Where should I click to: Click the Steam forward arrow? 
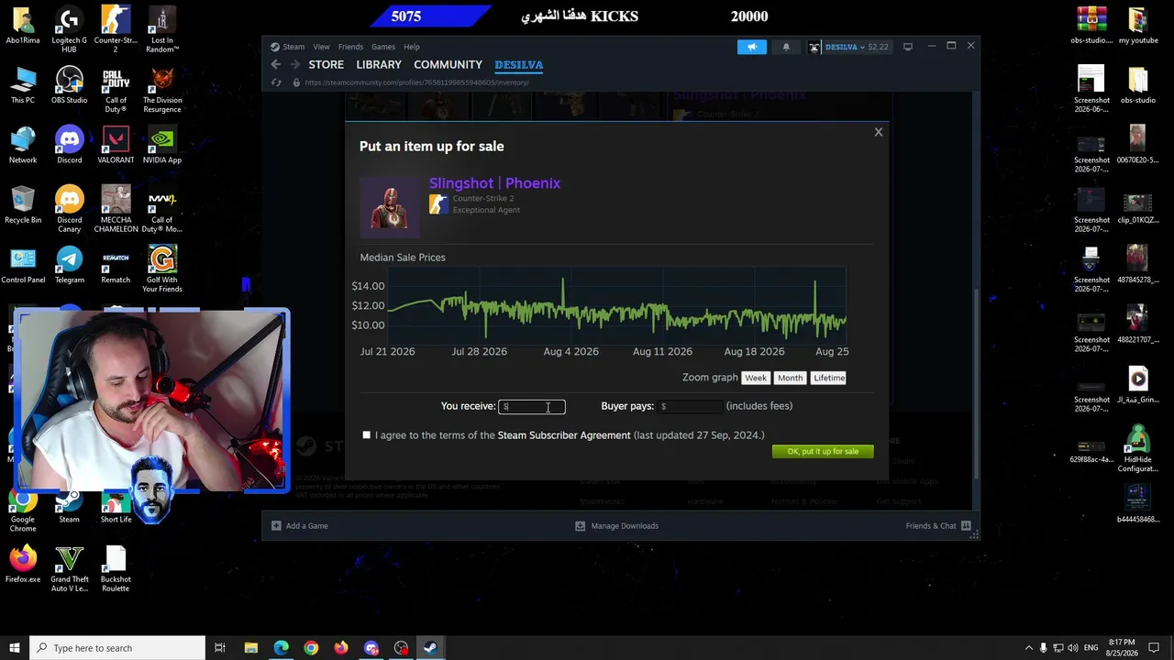(294, 64)
